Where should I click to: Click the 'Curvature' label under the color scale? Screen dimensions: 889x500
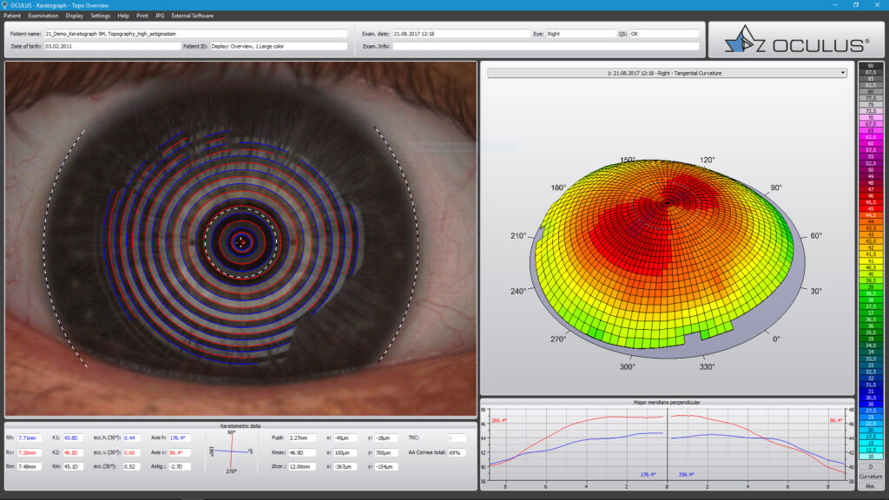pos(870,476)
